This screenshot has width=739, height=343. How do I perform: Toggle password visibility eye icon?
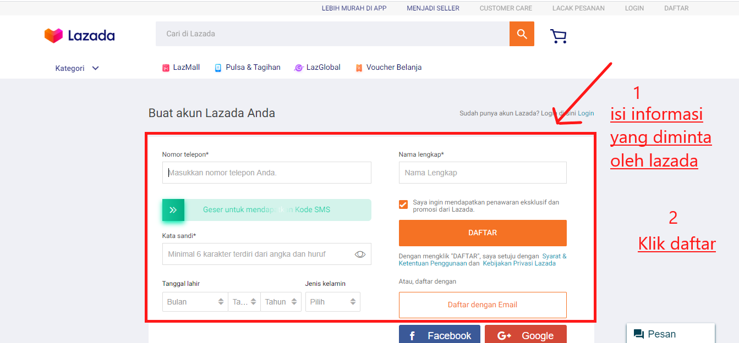click(360, 255)
